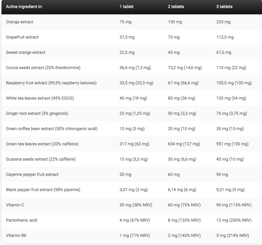Click the Ginger root extract ingredient label
Viewport: 262px width, 245px height.
(x=37, y=113)
